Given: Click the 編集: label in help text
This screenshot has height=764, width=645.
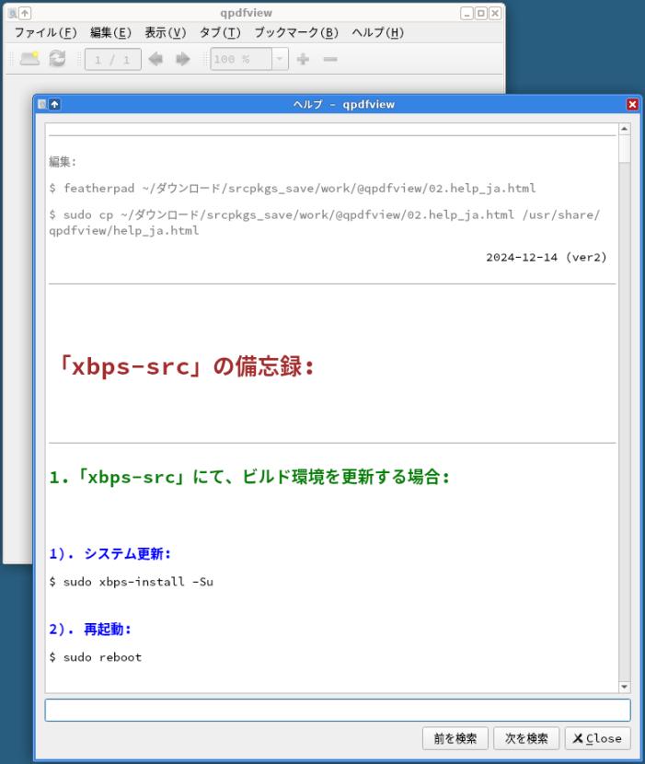Looking at the screenshot, I should tap(63, 162).
